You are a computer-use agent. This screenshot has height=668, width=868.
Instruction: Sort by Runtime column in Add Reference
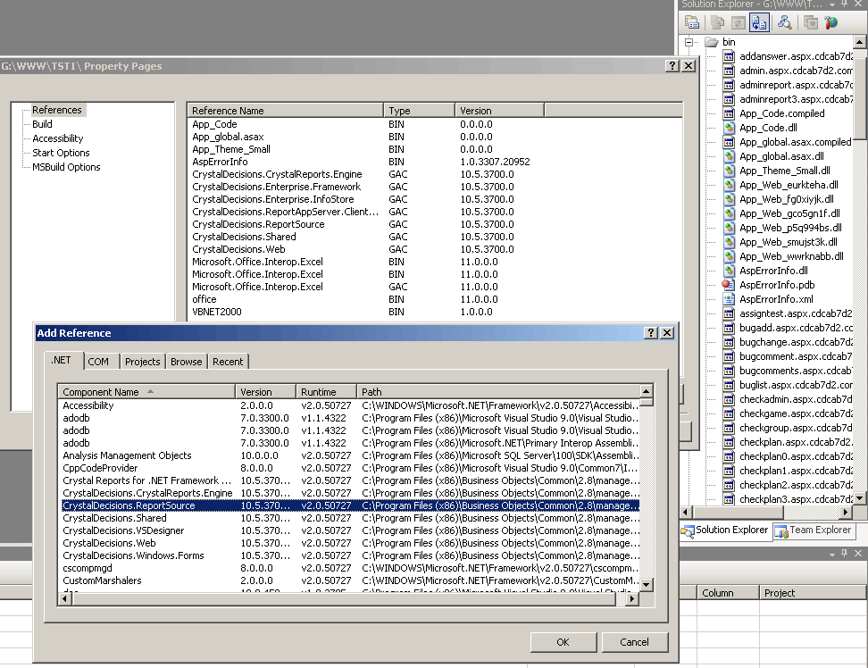pyautogui.click(x=326, y=392)
